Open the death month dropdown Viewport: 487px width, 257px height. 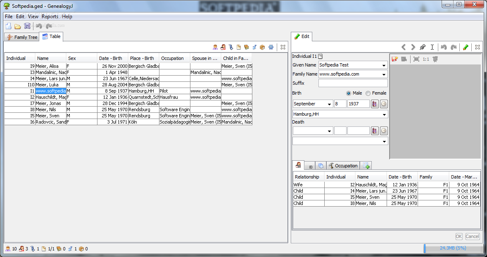(x=329, y=131)
